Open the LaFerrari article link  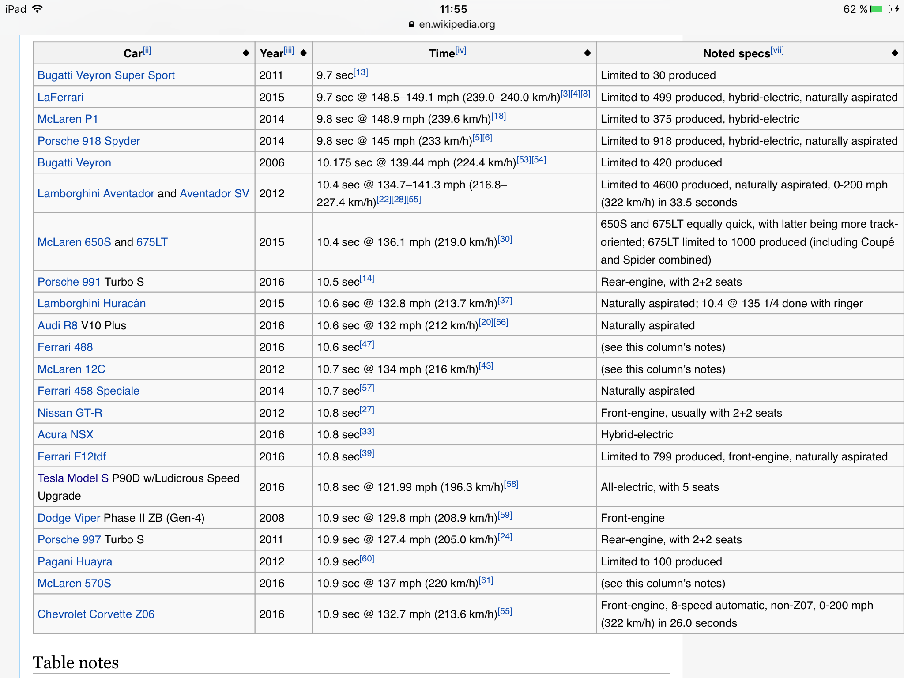click(60, 97)
